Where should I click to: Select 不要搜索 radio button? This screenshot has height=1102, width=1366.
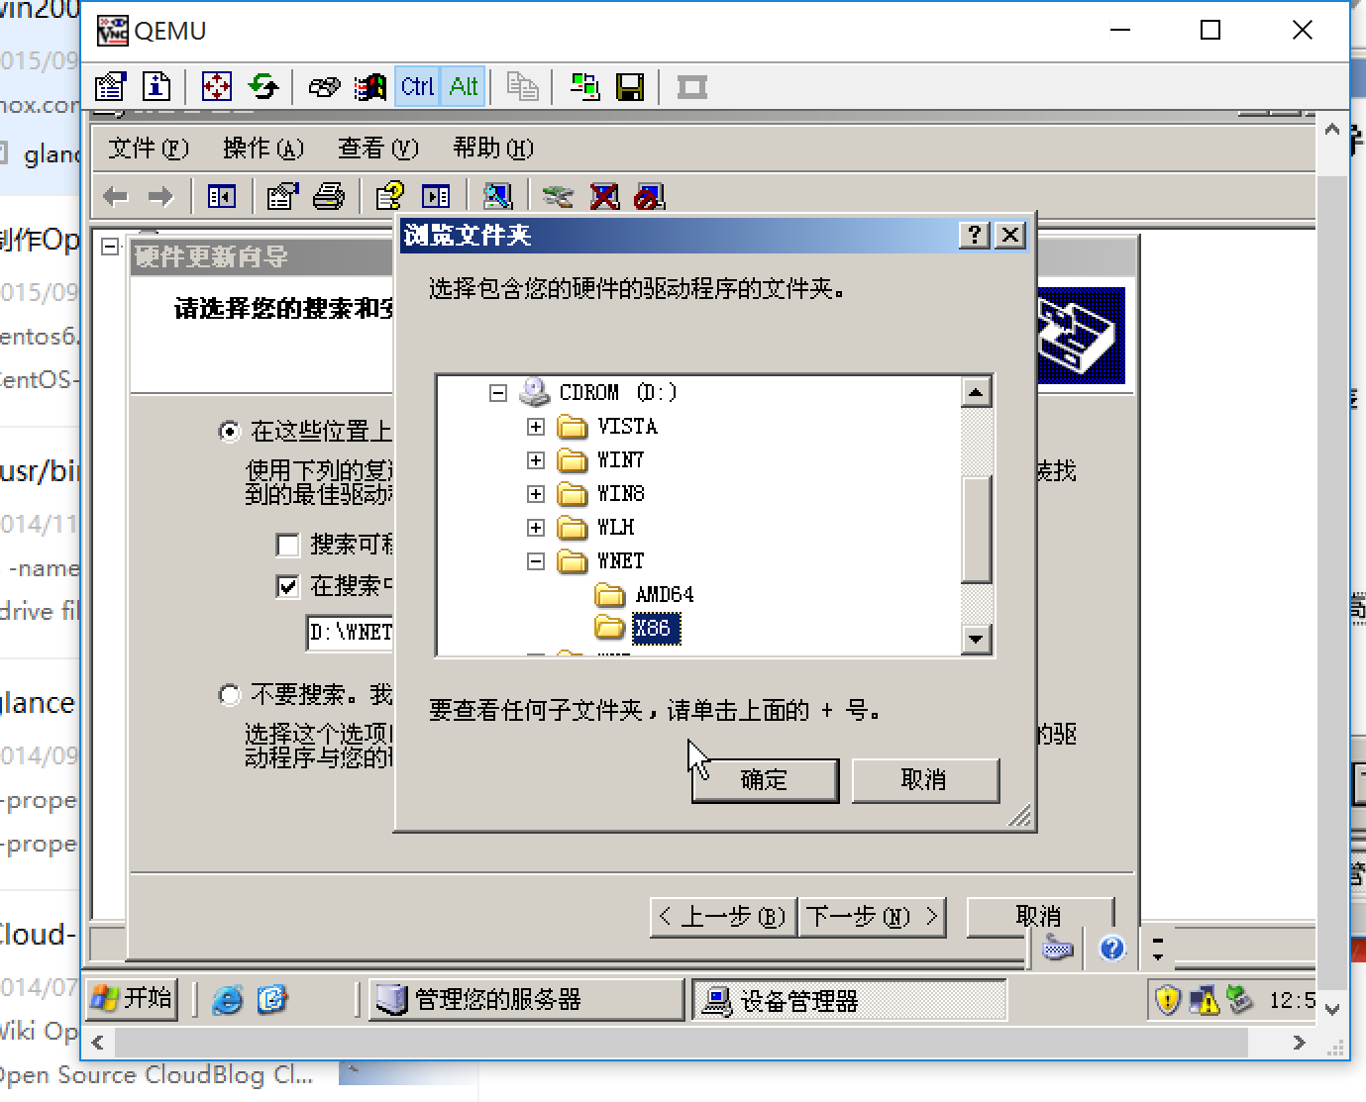tap(230, 695)
